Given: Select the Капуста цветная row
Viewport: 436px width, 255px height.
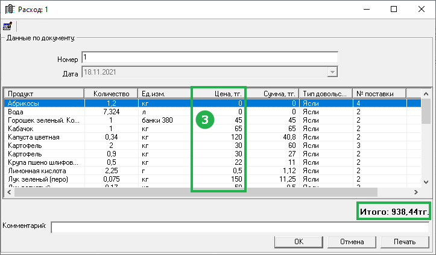Looking at the screenshot, I should point(213,137).
